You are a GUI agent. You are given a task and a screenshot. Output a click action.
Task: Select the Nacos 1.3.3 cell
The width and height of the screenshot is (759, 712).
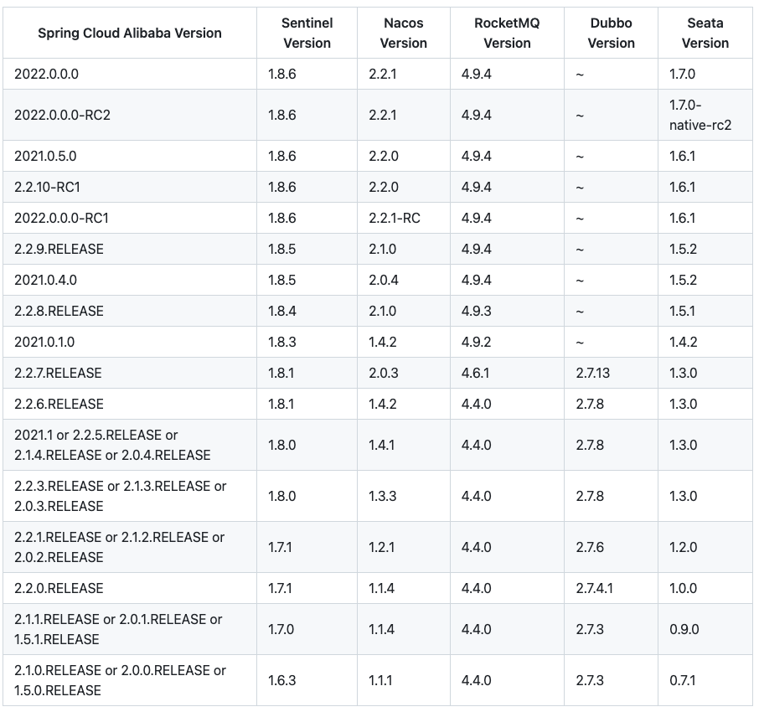point(382,496)
